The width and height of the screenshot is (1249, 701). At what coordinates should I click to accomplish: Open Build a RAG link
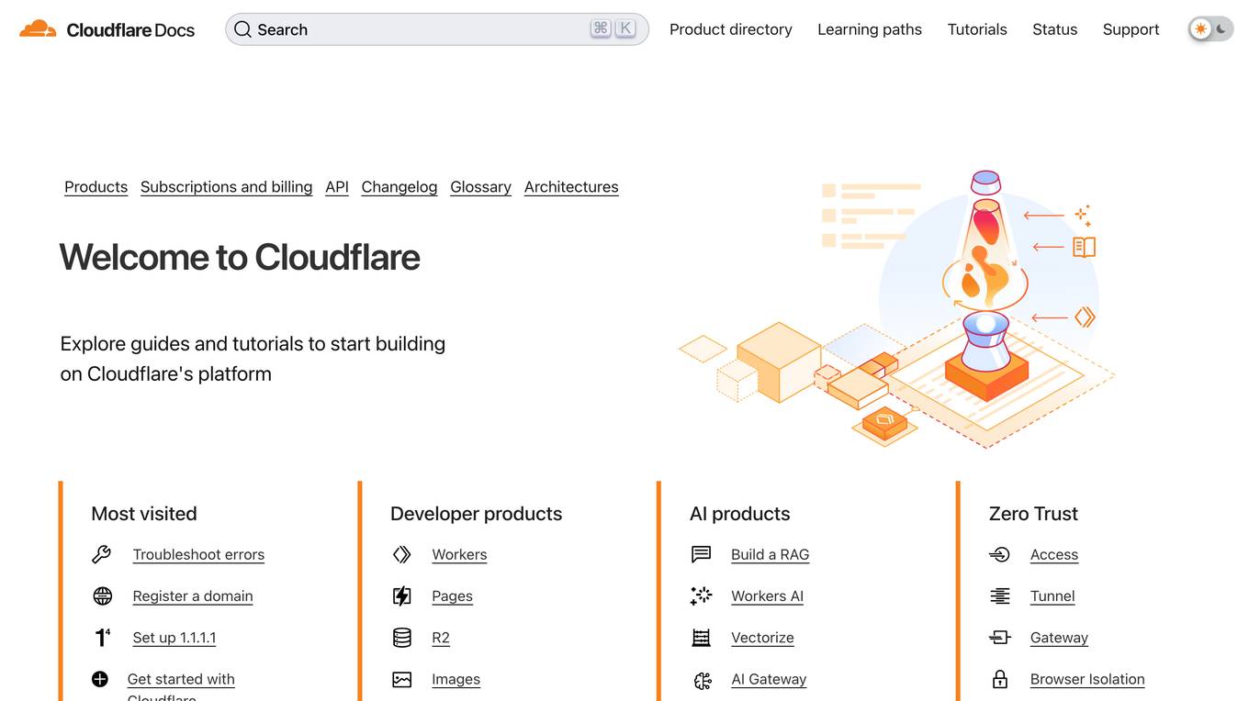(770, 554)
